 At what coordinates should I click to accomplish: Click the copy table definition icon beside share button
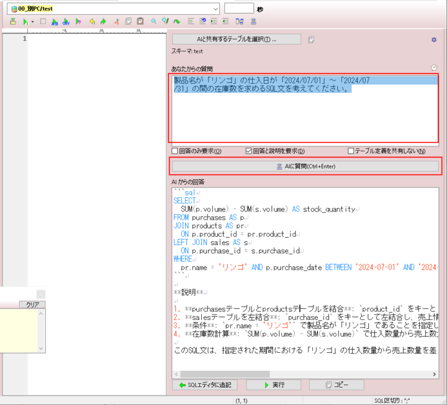coord(311,40)
